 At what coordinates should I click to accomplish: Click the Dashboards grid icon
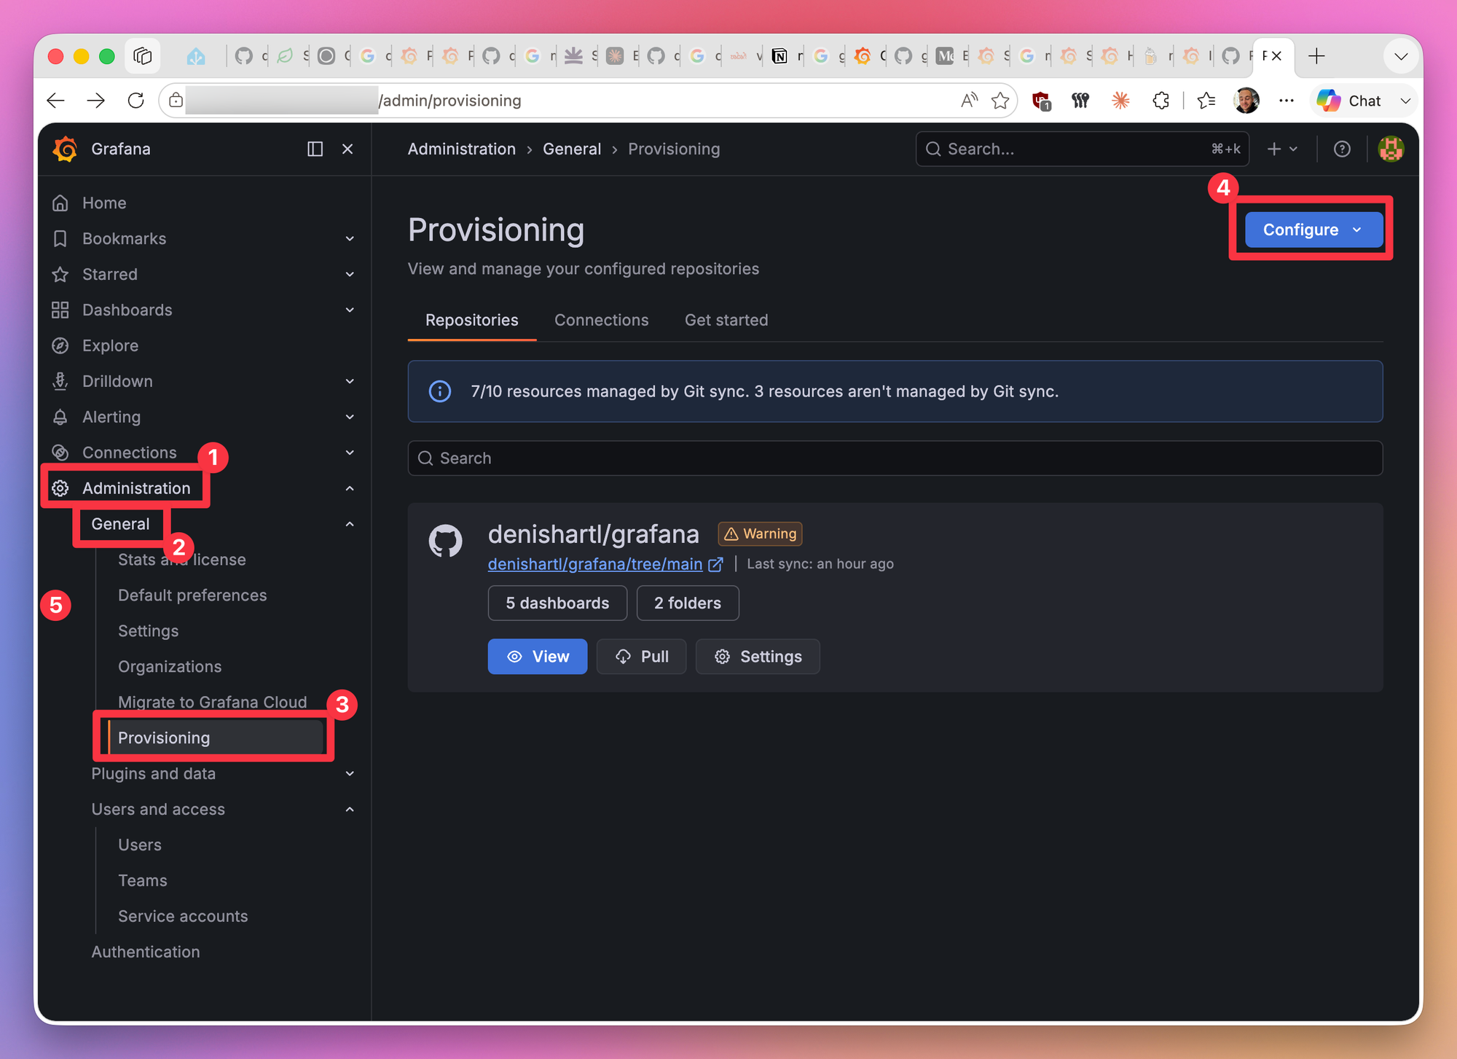(60, 310)
